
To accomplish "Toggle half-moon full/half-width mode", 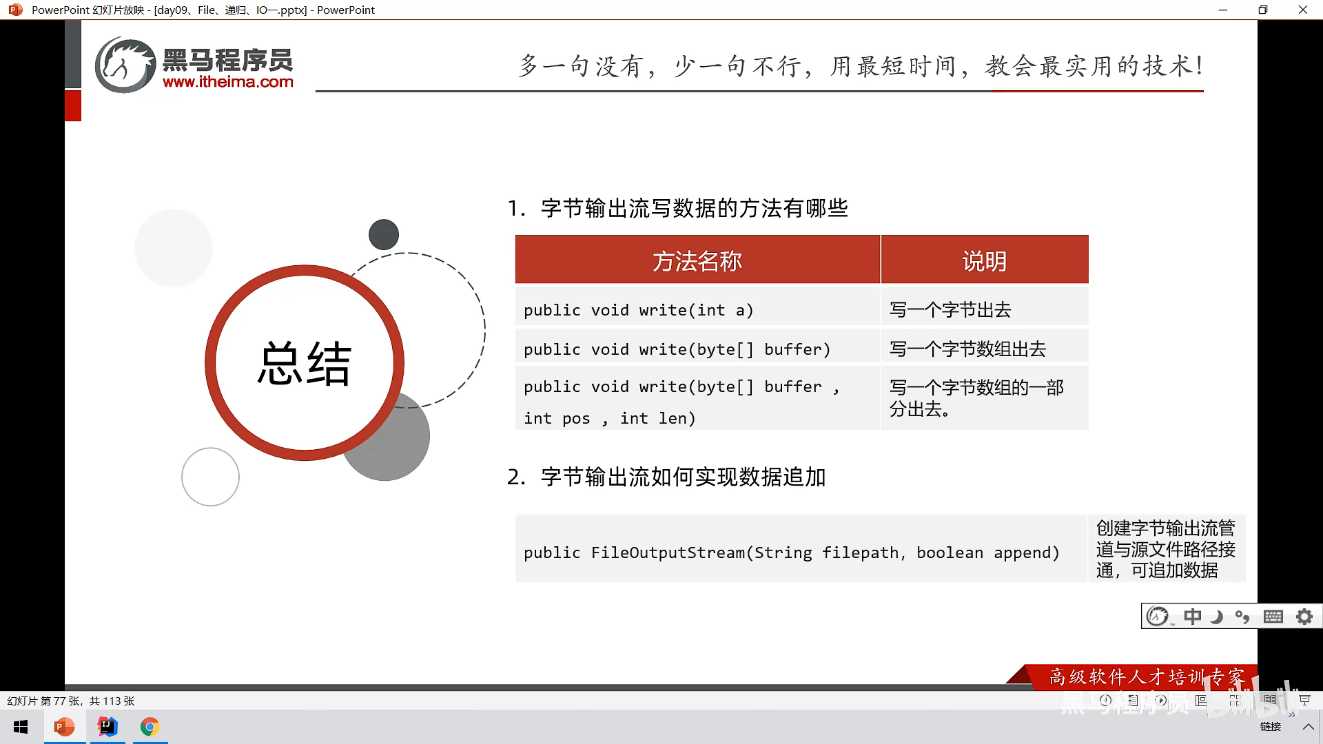I will (x=1217, y=617).
